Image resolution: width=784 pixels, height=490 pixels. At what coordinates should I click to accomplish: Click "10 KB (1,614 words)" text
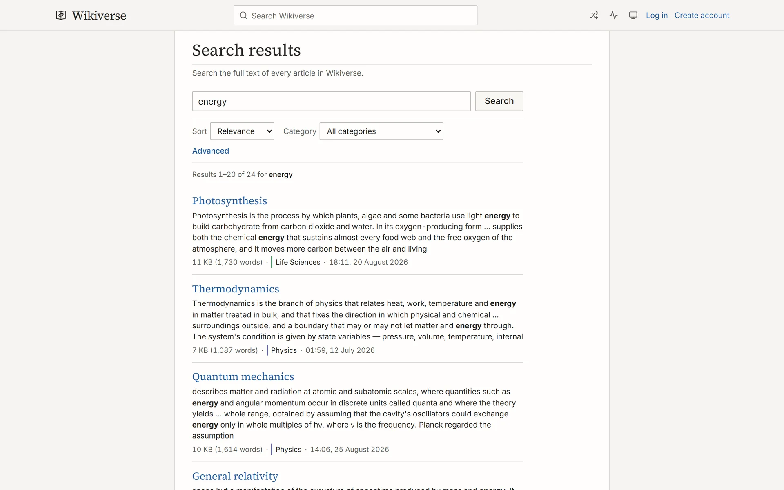pos(227,450)
